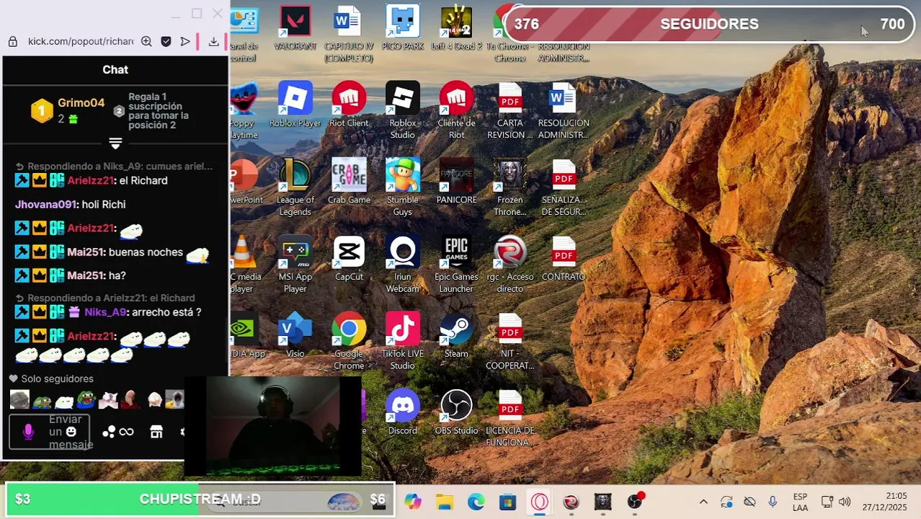Viewport: 921px width, 519px height.
Task: Switch to Opera GX on the taskbar
Action: coord(540,502)
